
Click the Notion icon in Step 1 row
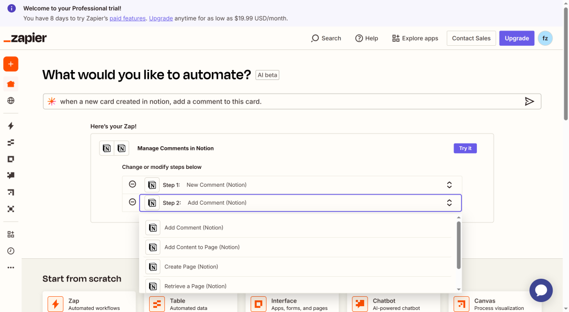coord(152,185)
